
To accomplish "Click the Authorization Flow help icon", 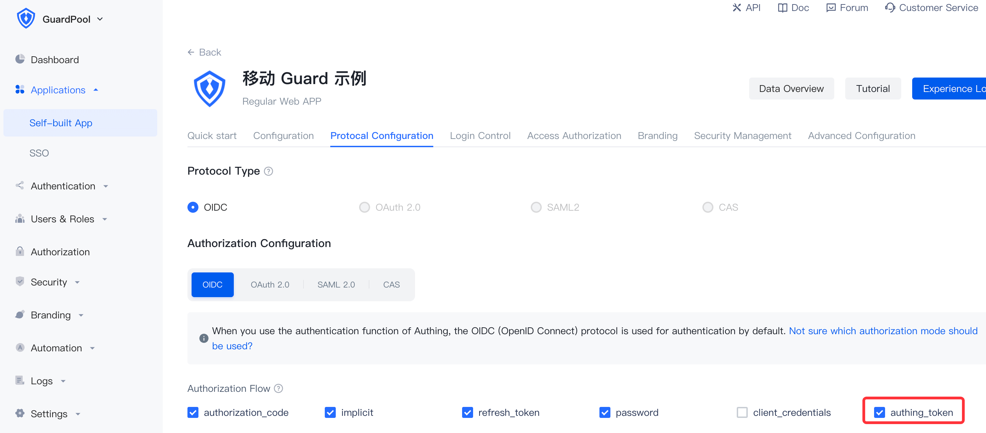I will click(x=279, y=388).
